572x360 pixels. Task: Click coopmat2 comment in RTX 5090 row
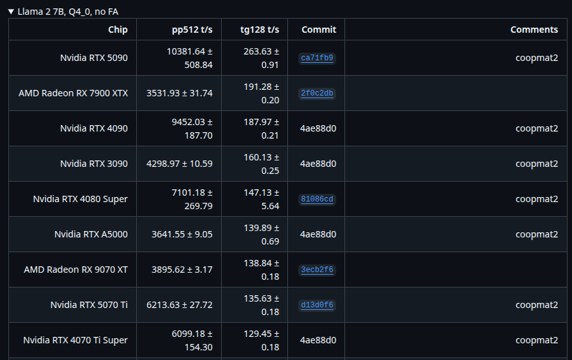537,58
